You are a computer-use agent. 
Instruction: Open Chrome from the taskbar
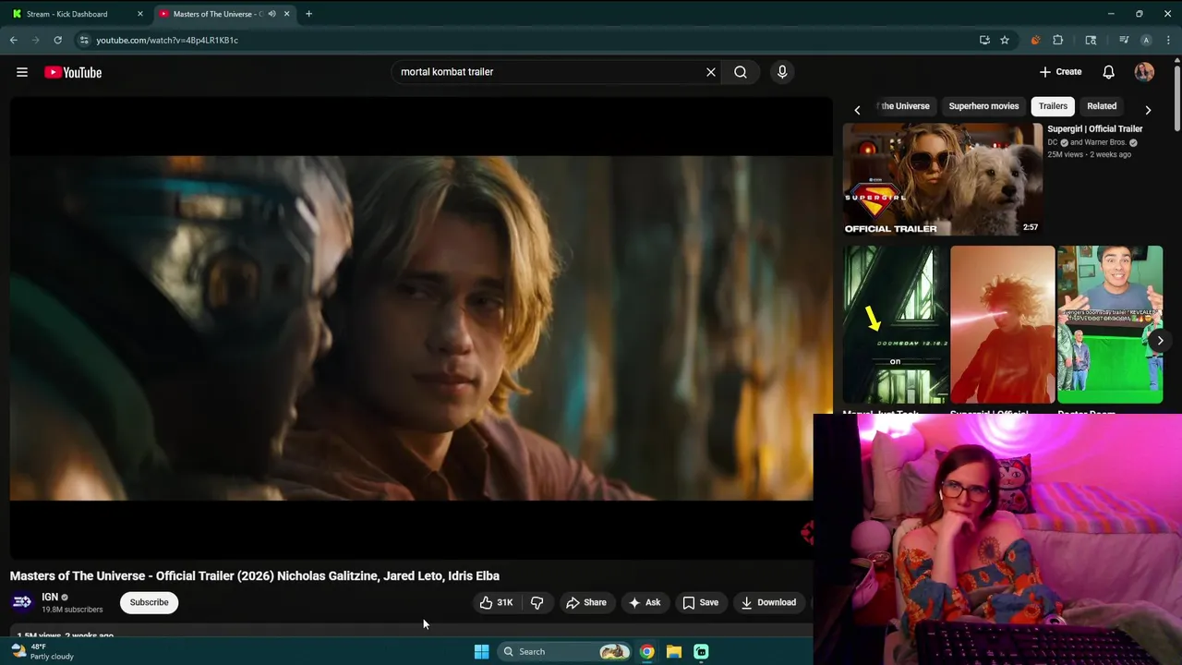click(647, 651)
